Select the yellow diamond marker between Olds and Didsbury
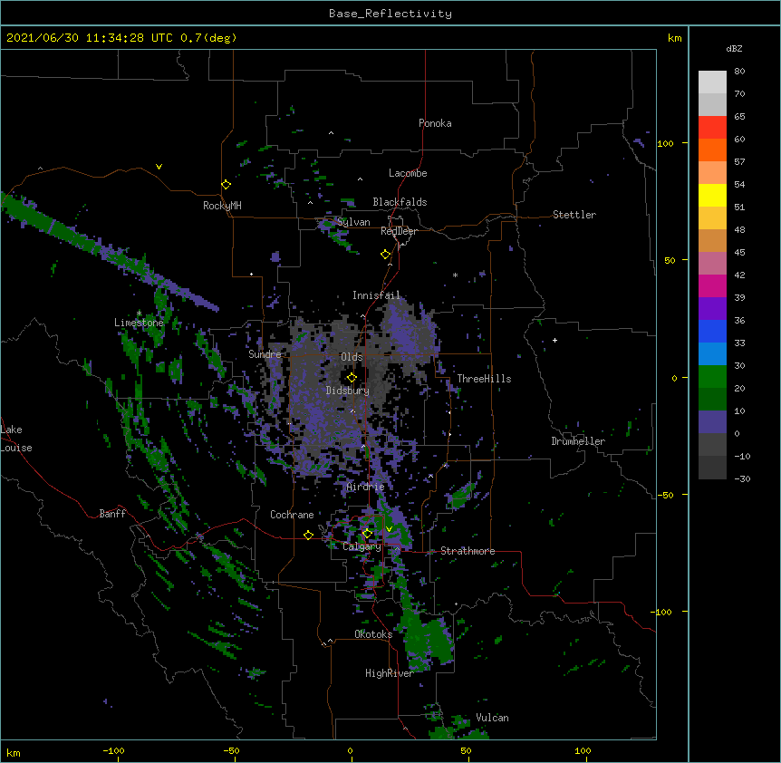The width and height of the screenshot is (781, 763). coord(352,378)
